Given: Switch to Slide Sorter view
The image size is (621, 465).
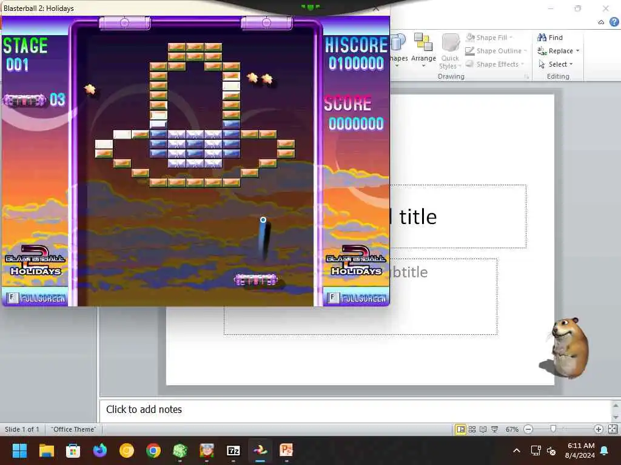Looking at the screenshot, I should pos(472,429).
